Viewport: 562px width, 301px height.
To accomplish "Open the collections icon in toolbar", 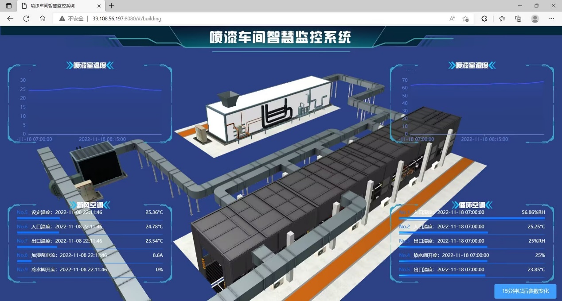I will tap(518, 19).
